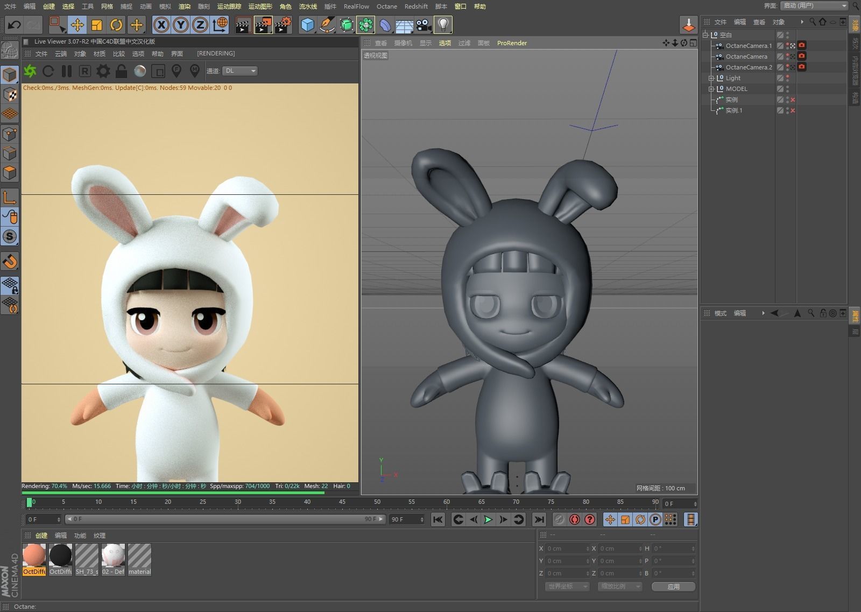Screen dimensions: 861x612
Task: Click the highlighted green Array/MoGraph icon
Action: [x=366, y=25]
